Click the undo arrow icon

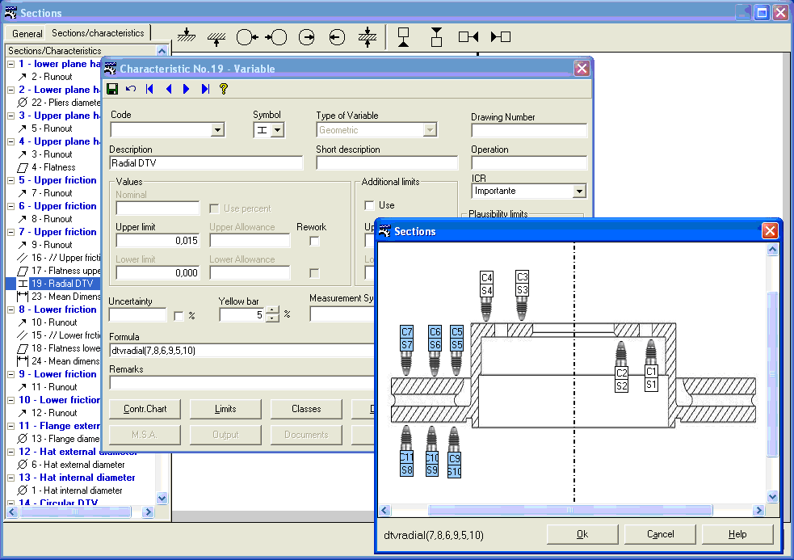[x=131, y=89]
